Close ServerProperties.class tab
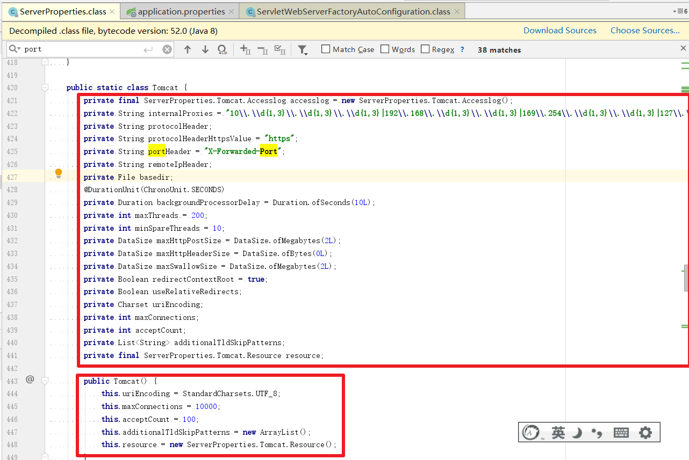Screen dimensions: 689x460 (112, 11)
